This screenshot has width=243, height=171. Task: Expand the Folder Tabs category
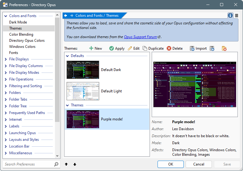pyautogui.click(x=6, y=99)
